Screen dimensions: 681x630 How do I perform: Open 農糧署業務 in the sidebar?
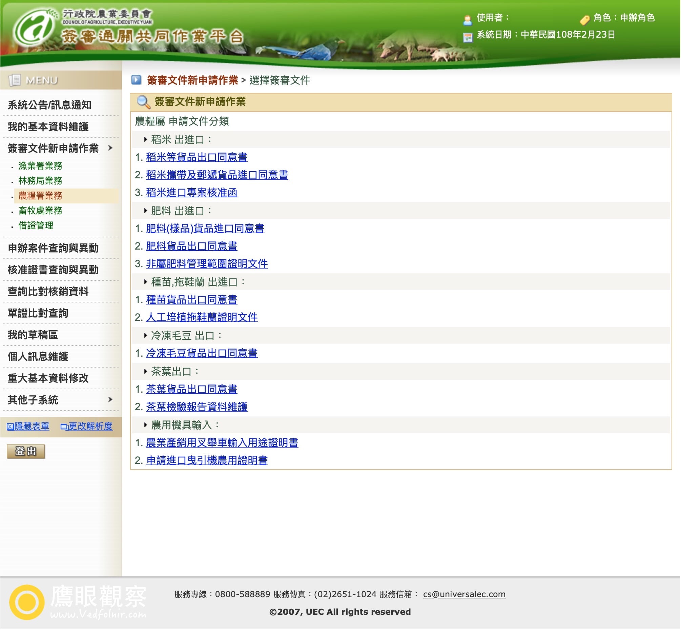40,196
